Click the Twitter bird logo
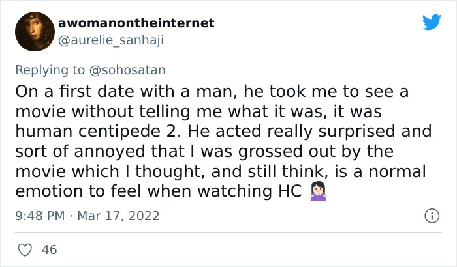The image size is (457, 267). [432, 23]
